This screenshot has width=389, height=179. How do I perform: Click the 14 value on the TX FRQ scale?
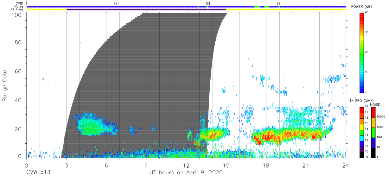tap(367, 129)
